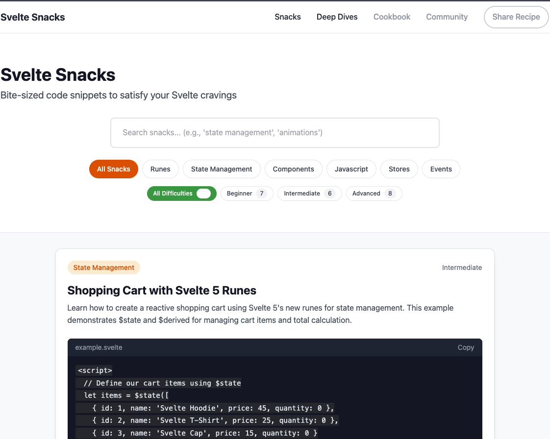Select the Events category filter
Screen dimensions: 550x439
pyautogui.click(x=441, y=169)
